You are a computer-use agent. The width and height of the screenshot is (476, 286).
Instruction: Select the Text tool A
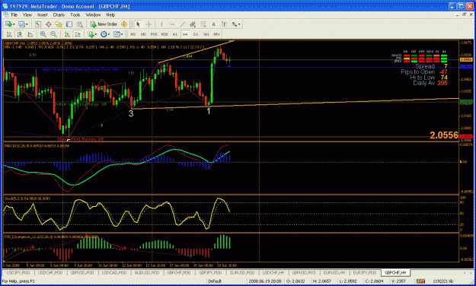point(213,24)
